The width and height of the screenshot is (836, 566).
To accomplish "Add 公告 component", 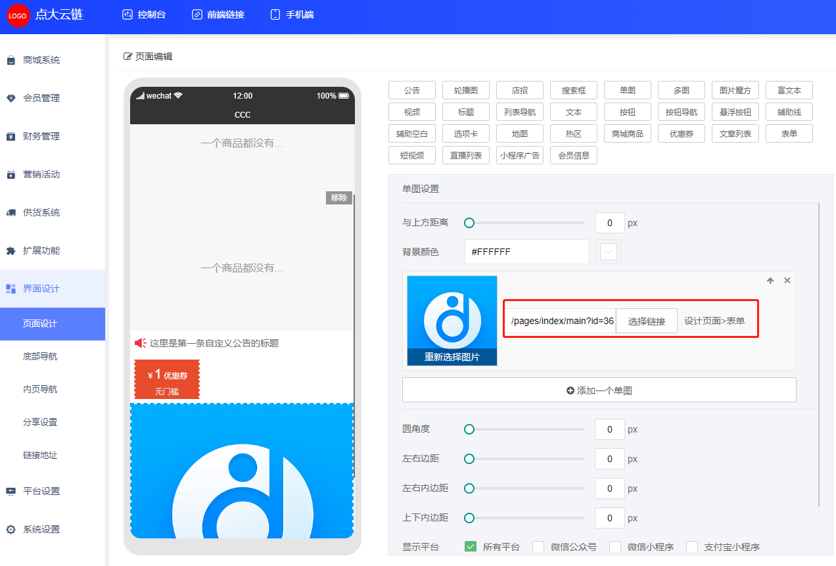I will [x=412, y=90].
